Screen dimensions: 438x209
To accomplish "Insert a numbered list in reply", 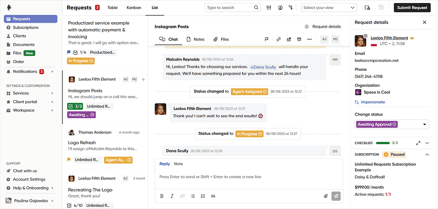I will click(203, 196).
